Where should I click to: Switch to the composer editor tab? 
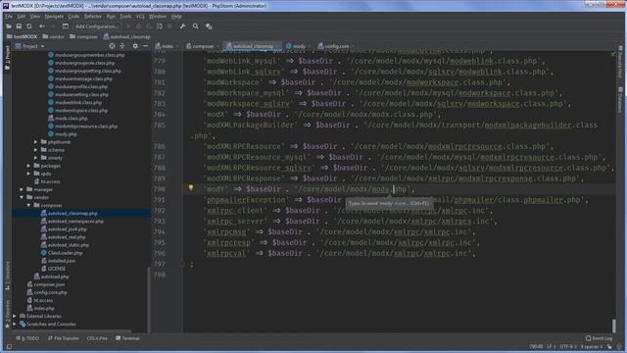tap(202, 46)
